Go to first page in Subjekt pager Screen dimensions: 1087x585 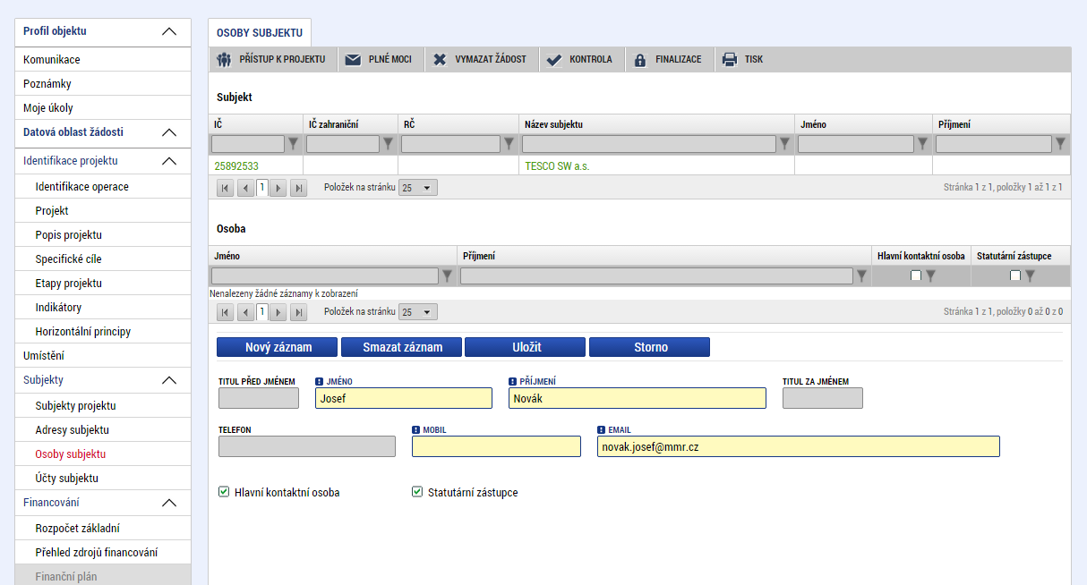tap(225, 188)
